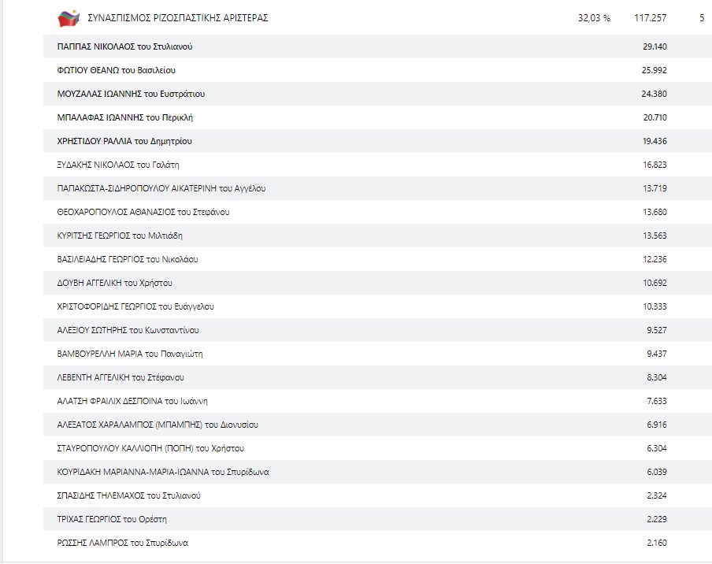This screenshot has height=564, width=712.
Task: Click the 8.304 votes for ΛΕΒΕΝΤΗ ΑΓΓΕΛΙΚΗ
Action: 655,377
